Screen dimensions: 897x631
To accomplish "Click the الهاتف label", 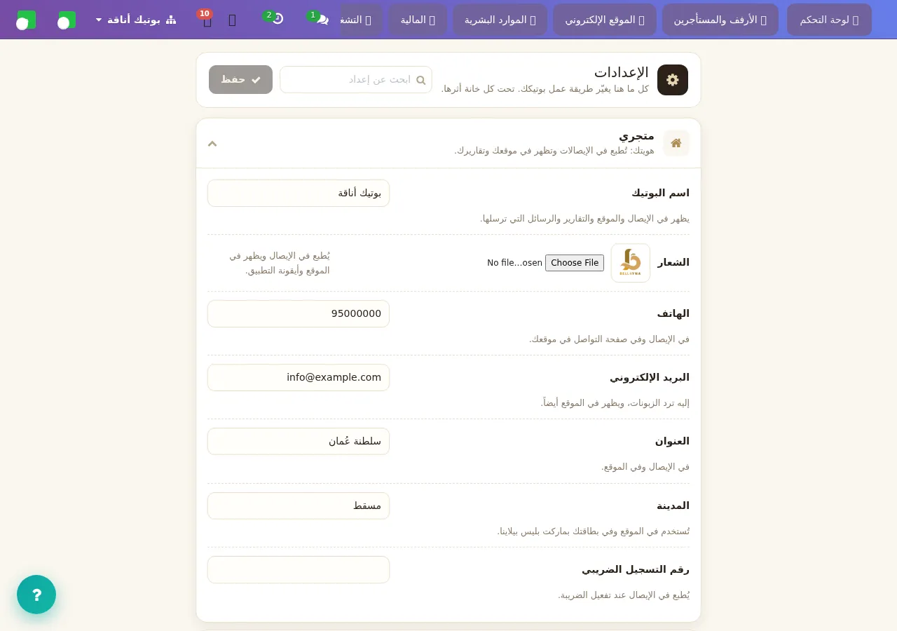I will [x=673, y=313].
